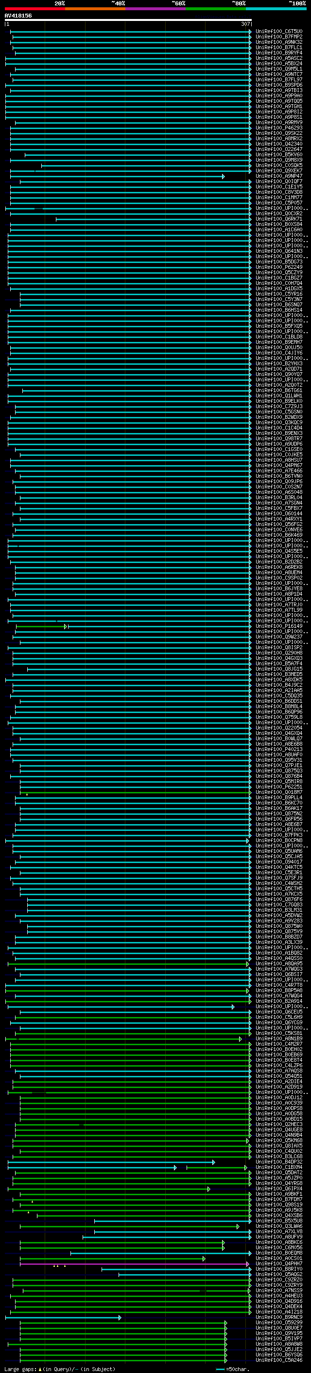Image resolution: width=311 pixels, height=1373 pixels.
Task: Select the UniRef100_Q9XEK7 label
Action: click(279, 170)
